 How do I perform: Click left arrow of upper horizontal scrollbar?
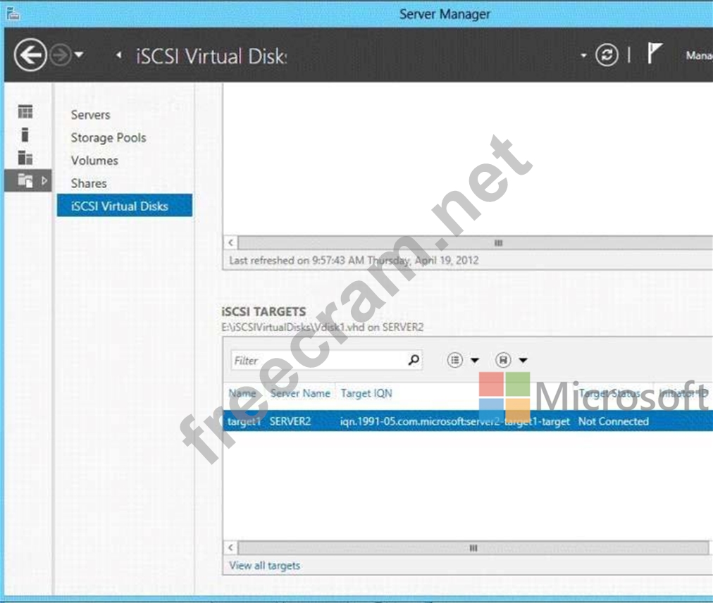231,243
